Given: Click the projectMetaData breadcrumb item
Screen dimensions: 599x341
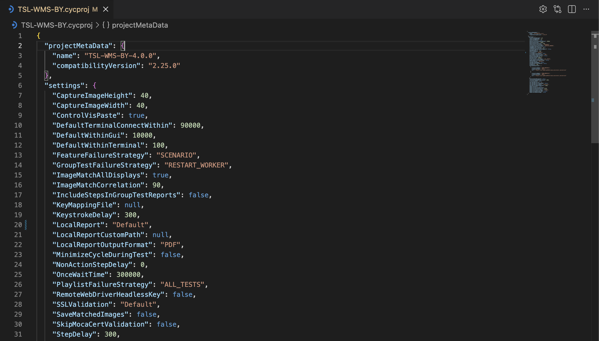Looking at the screenshot, I should 140,25.
